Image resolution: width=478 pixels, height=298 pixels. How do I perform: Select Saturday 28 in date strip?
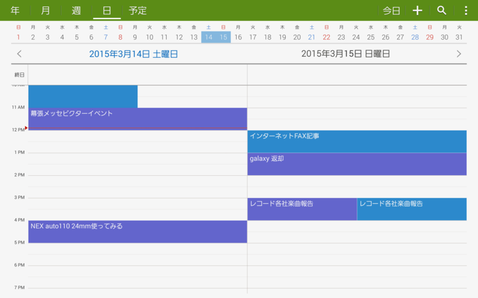415,37
